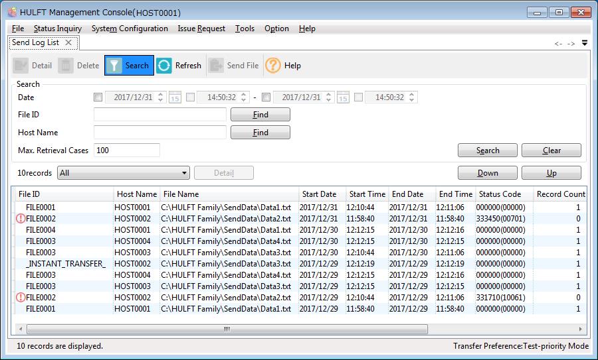
Task: Sort by Start Date column header
Action: click(x=322, y=194)
